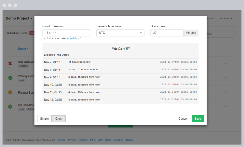The width and height of the screenshot is (244, 147).
Task: Click the "Nov 10, 04:15" expected ping date
Action: (x=53, y=85)
